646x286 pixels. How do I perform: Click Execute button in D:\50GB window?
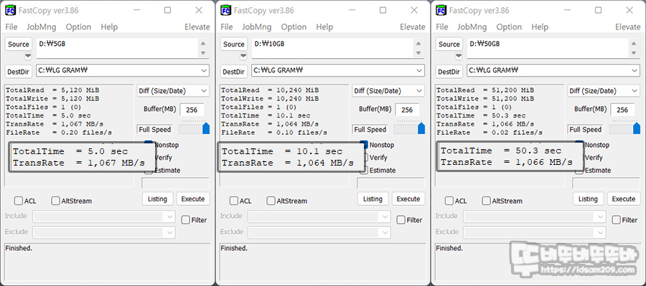coord(624,199)
